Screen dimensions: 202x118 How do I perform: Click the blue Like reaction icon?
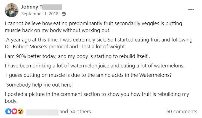point(8,112)
